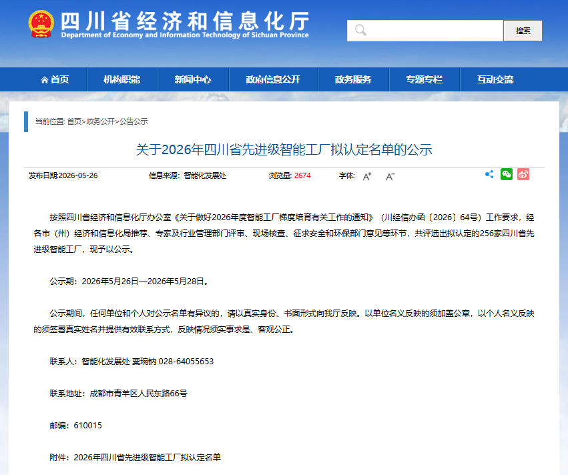Open the 机构职能 menu
The width and height of the screenshot is (568, 475).
click(121, 79)
